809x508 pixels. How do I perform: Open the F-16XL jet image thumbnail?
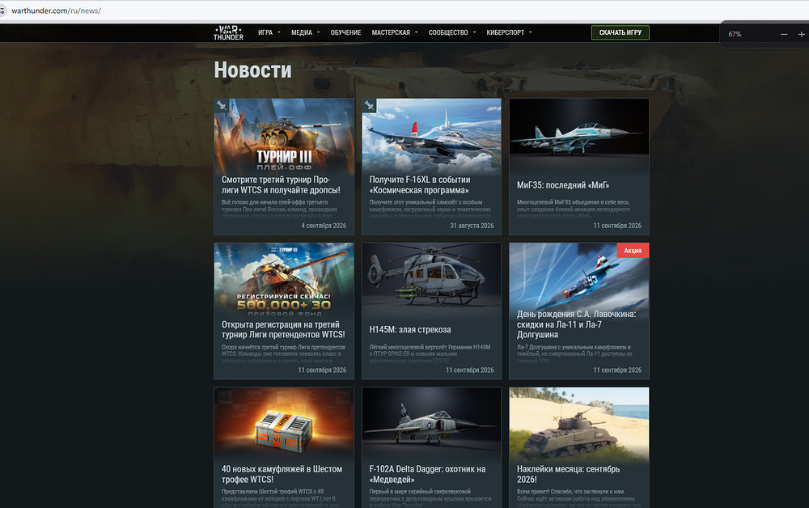click(x=431, y=136)
